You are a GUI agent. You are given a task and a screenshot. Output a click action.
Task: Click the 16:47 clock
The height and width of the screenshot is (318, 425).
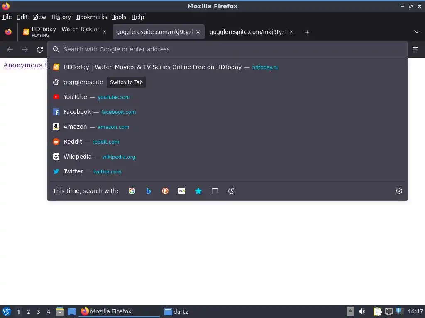point(415,311)
